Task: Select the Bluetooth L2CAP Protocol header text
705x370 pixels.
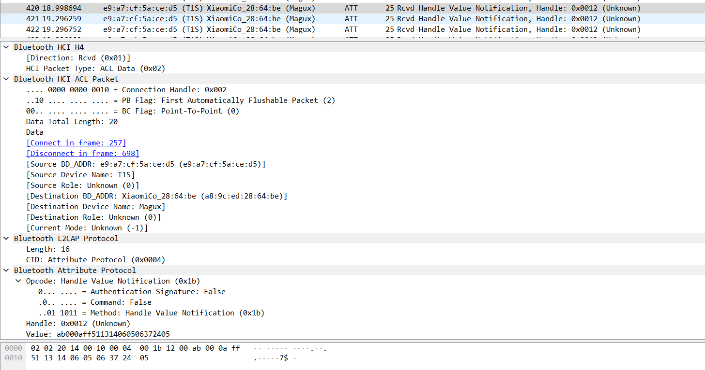Action: click(x=66, y=239)
